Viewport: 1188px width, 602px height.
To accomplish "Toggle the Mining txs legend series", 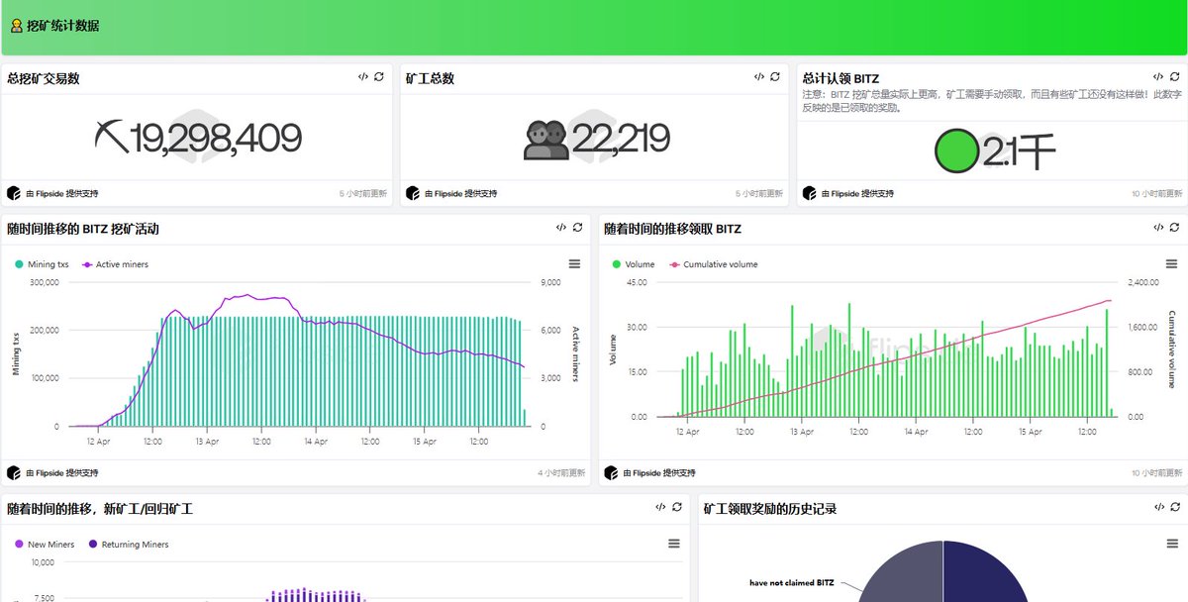I will 42,264.
